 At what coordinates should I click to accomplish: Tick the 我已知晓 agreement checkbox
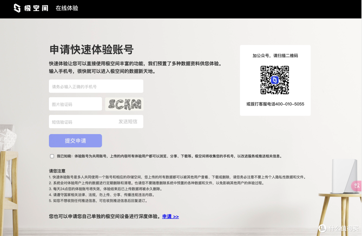[52, 156]
